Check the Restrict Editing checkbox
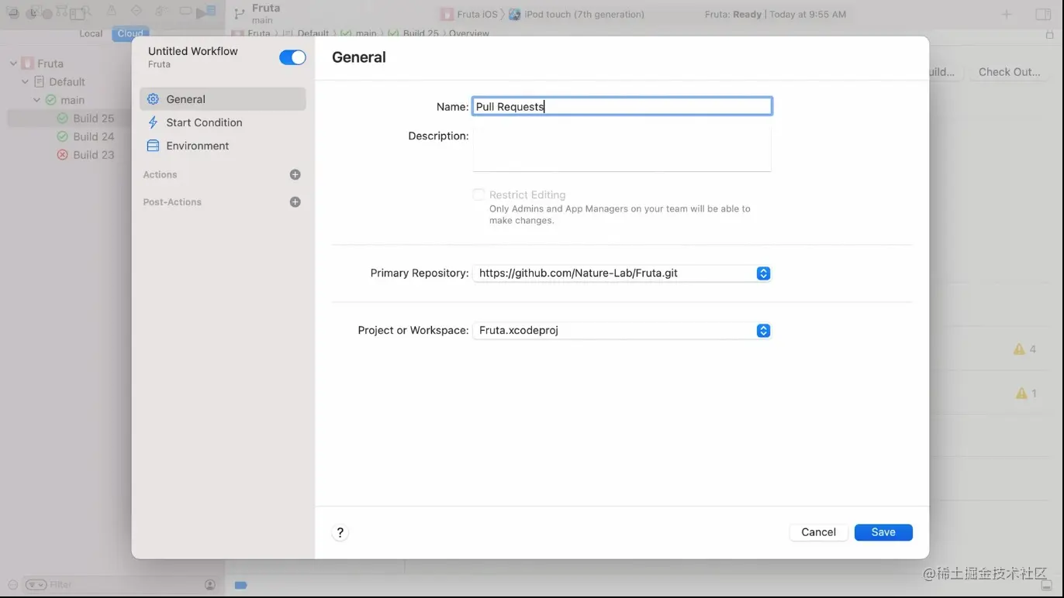Screen dimensions: 1064x598 [x=478, y=194]
